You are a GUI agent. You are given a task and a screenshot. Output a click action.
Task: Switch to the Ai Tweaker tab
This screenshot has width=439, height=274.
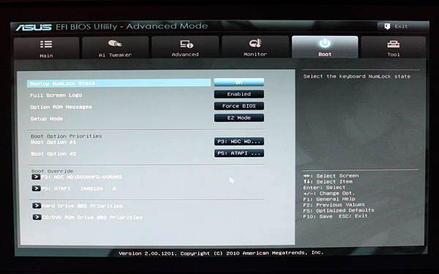115,47
